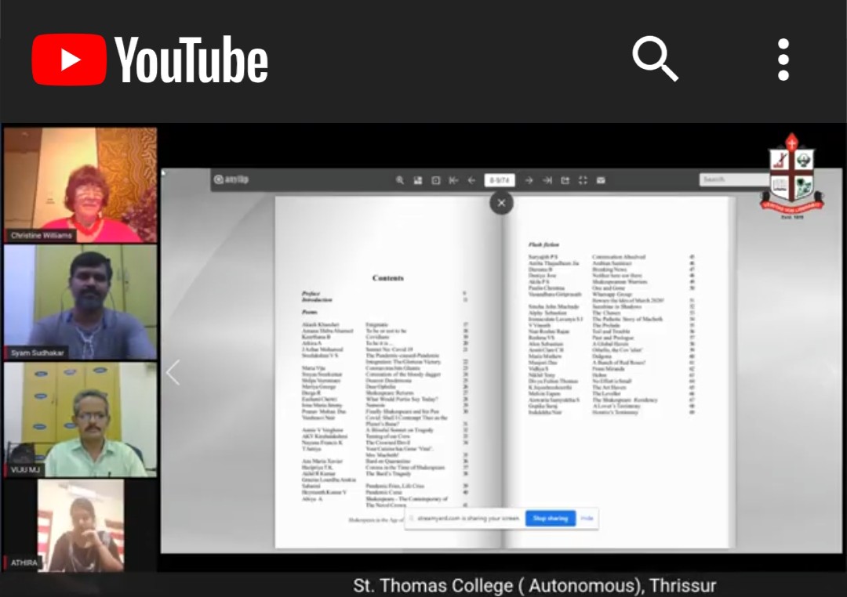Image resolution: width=847 pixels, height=597 pixels.
Task: Open the share option in the flipbook toolbar
Action: [x=565, y=180]
